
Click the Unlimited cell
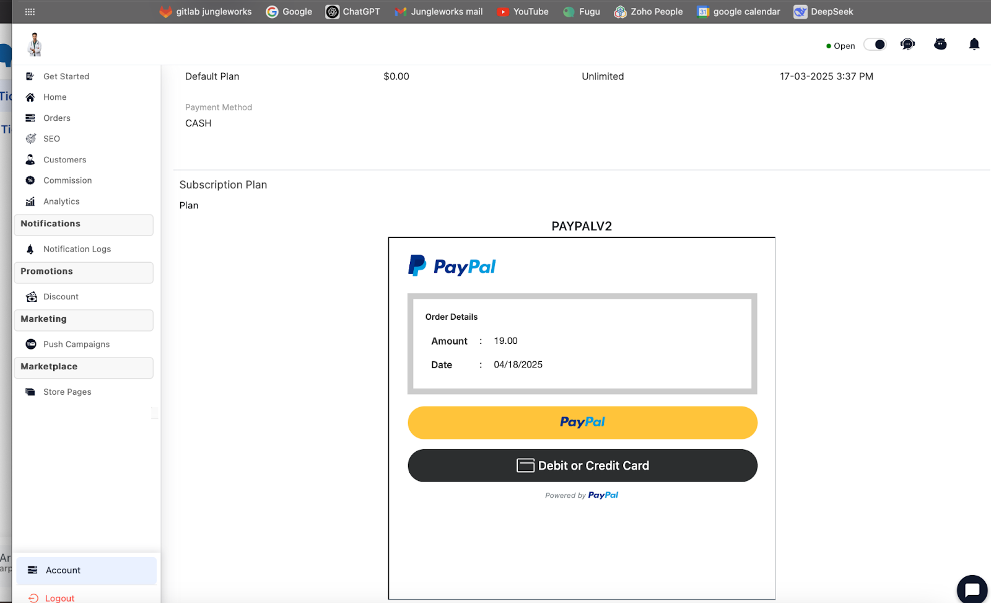pyautogui.click(x=603, y=76)
